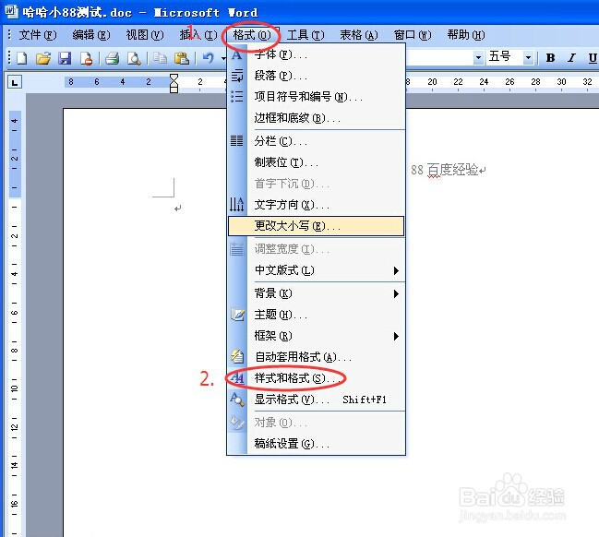Open the 表格(A) menu
Image resolution: width=599 pixels, height=537 pixels.
[x=359, y=35]
